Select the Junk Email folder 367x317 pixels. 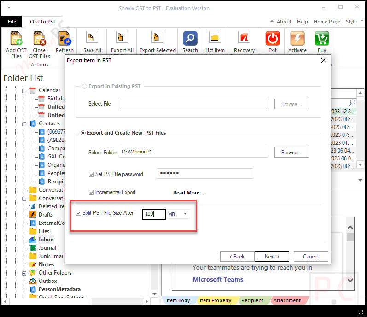(51, 256)
